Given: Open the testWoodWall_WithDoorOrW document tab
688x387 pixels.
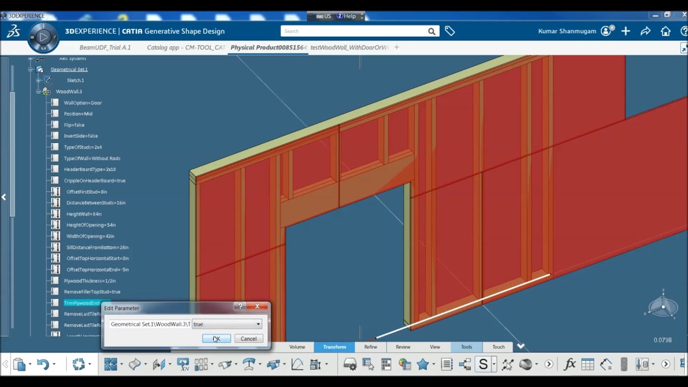Looking at the screenshot, I should (x=349, y=47).
